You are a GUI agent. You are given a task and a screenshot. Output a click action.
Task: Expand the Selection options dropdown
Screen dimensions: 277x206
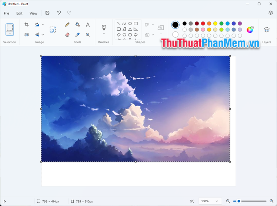(x=10, y=34)
